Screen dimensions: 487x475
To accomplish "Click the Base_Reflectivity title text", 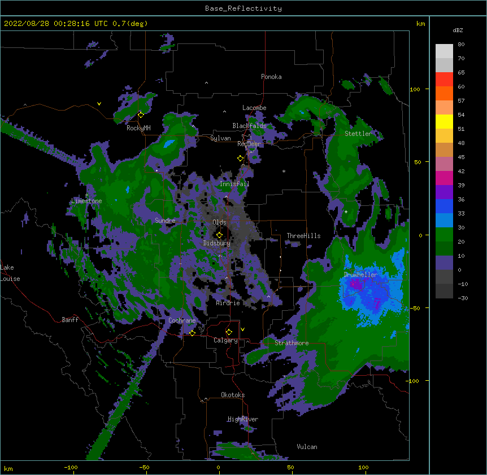I will pos(244,8).
